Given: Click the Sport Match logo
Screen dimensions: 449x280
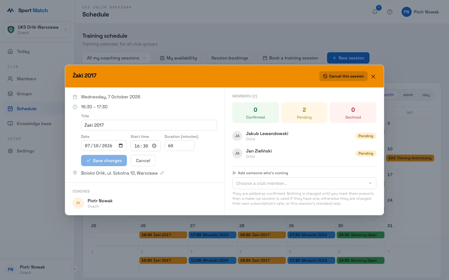Looking at the screenshot, I should pyautogui.click(x=27, y=10).
